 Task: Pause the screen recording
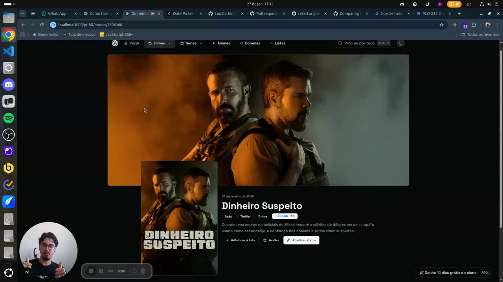(x=101, y=271)
